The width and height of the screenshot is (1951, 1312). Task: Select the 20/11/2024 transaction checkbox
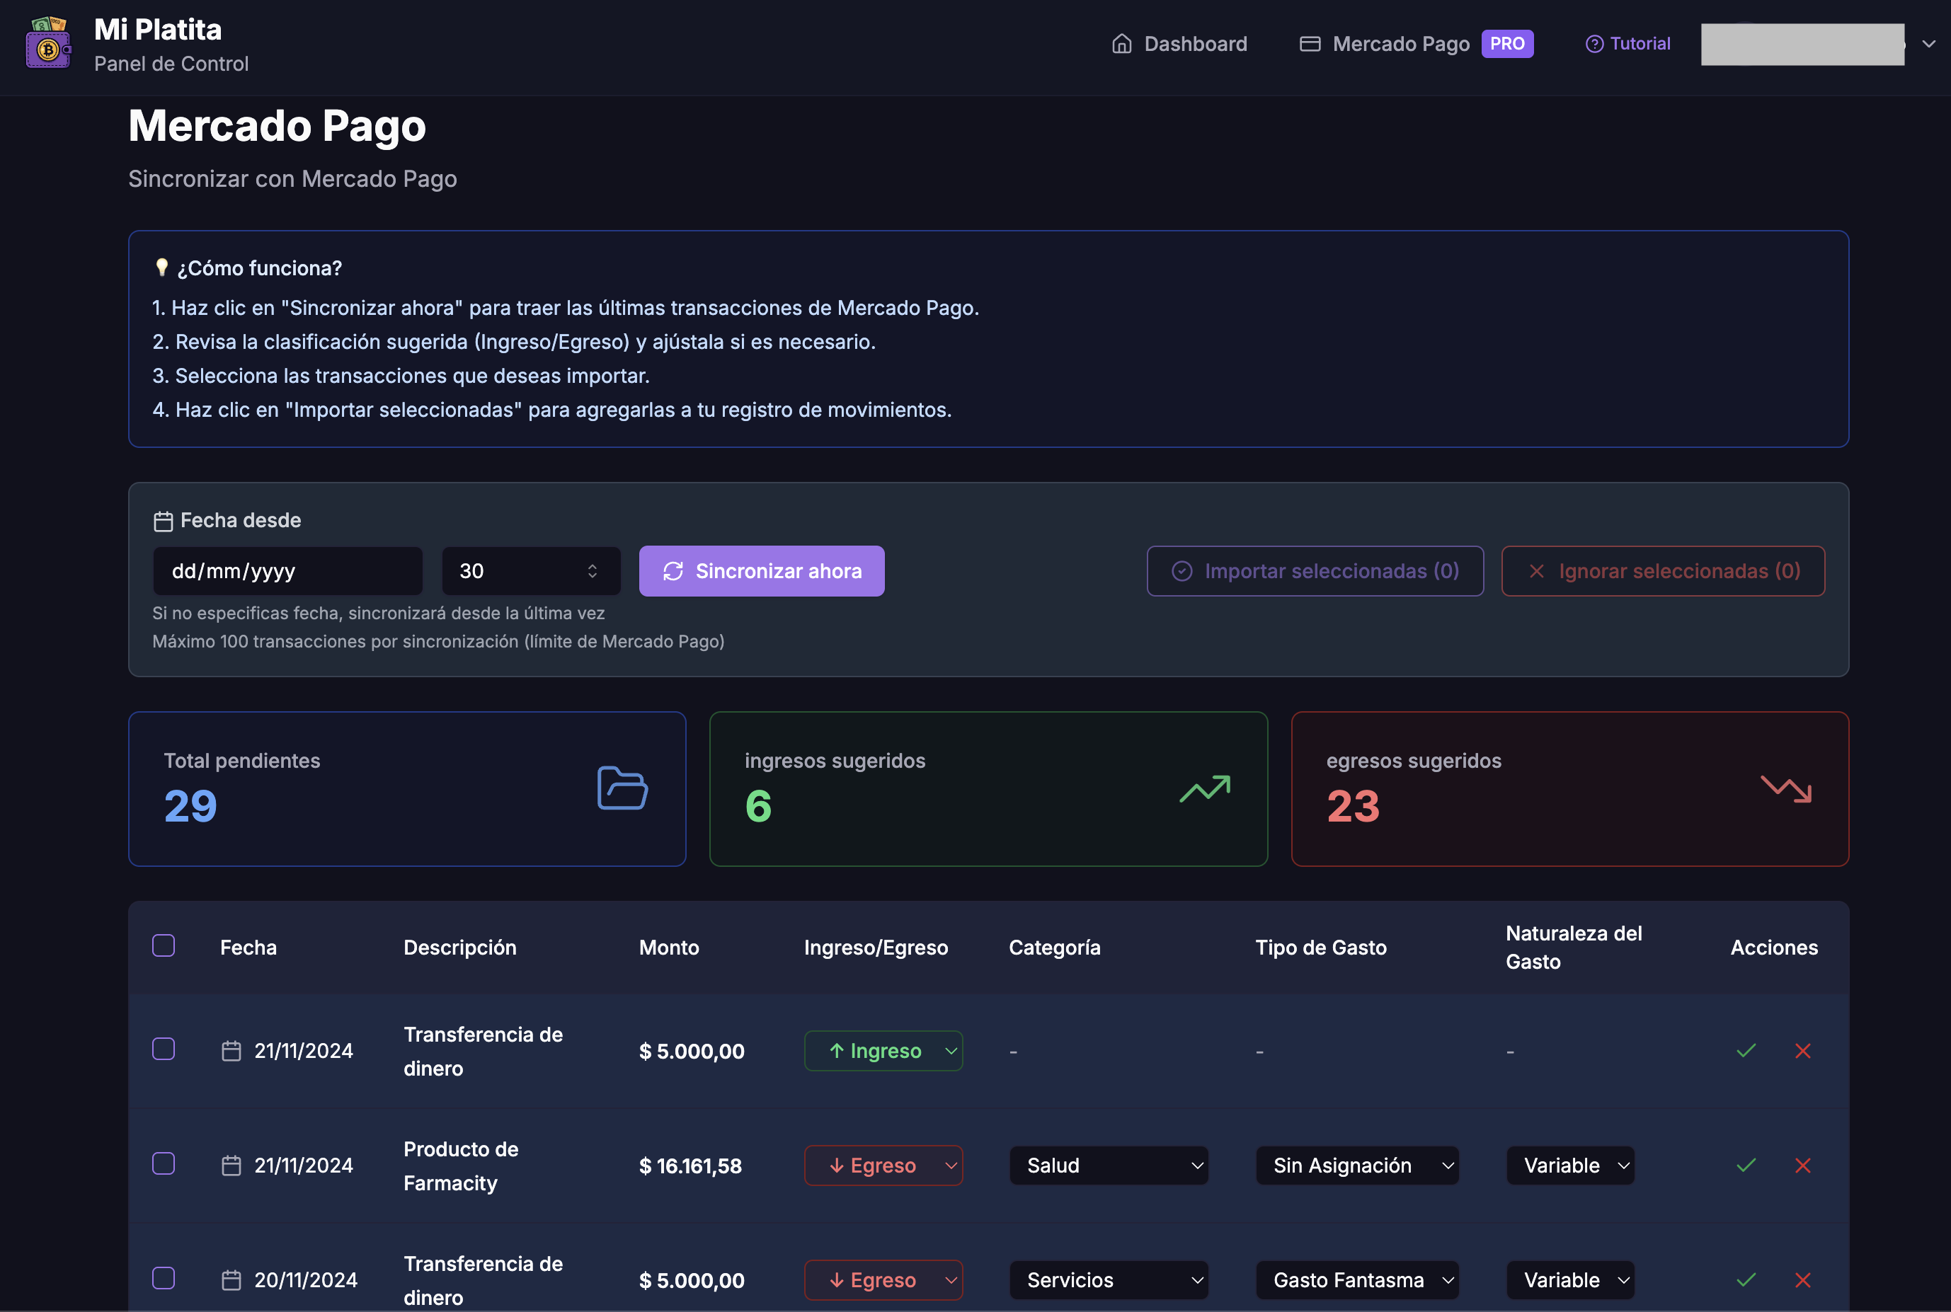pyautogui.click(x=164, y=1279)
